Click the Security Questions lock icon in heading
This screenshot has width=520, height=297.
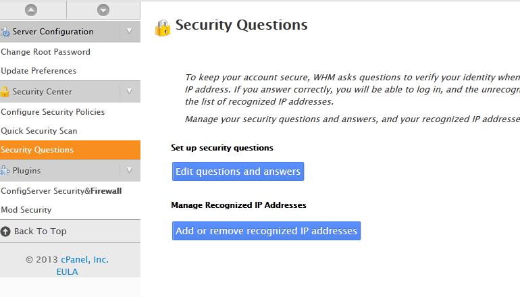(163, 28)
